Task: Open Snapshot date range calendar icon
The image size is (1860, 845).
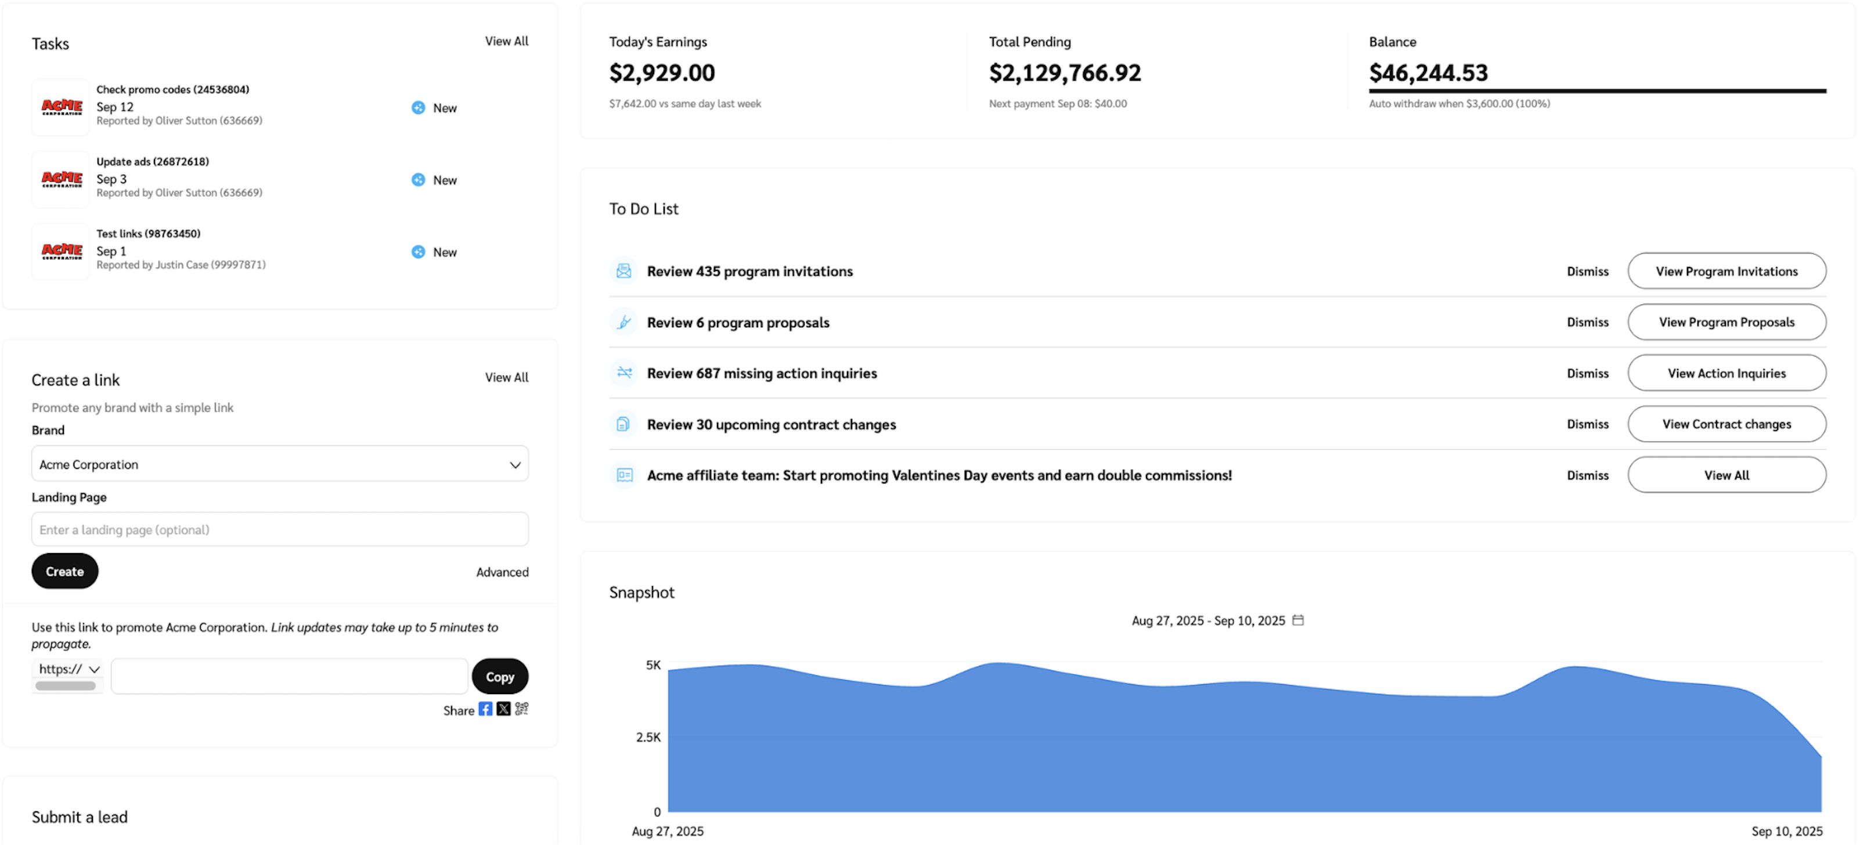Action: click(1297, 620)
